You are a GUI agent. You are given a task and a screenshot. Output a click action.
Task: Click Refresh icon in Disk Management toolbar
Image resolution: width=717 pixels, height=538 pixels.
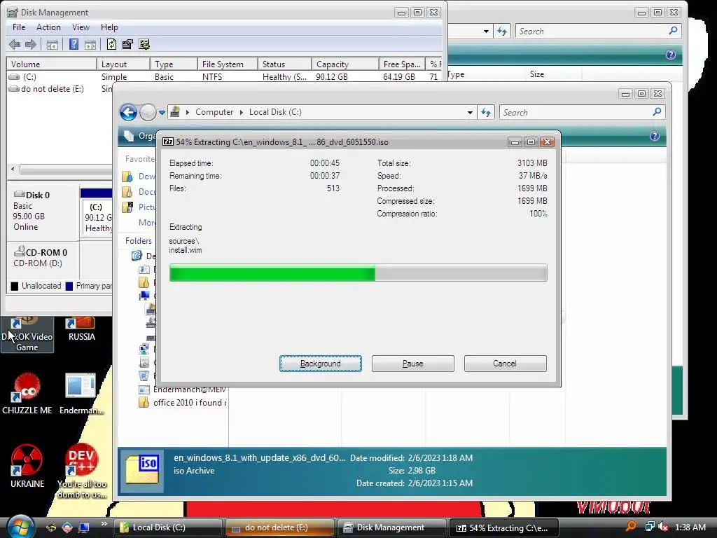pos(111,44)
